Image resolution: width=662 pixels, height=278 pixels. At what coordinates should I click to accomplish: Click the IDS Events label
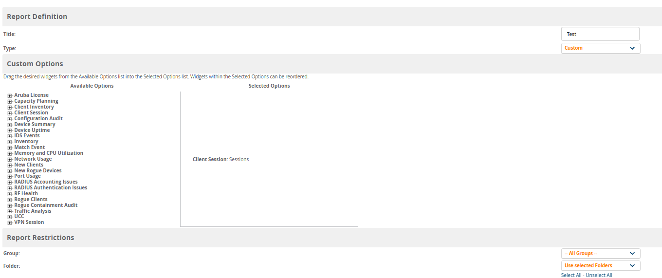point(27,135)
